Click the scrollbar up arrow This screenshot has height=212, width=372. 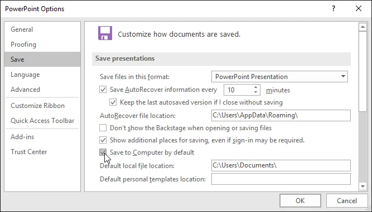pos(363,27)
